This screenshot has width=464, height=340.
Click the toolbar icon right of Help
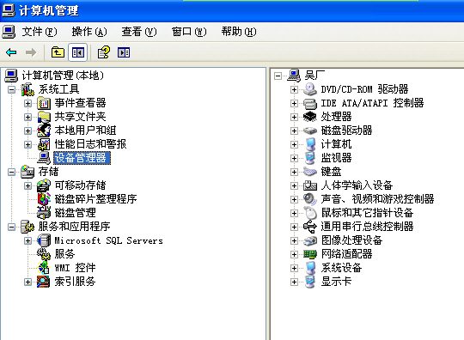point(124,52)
